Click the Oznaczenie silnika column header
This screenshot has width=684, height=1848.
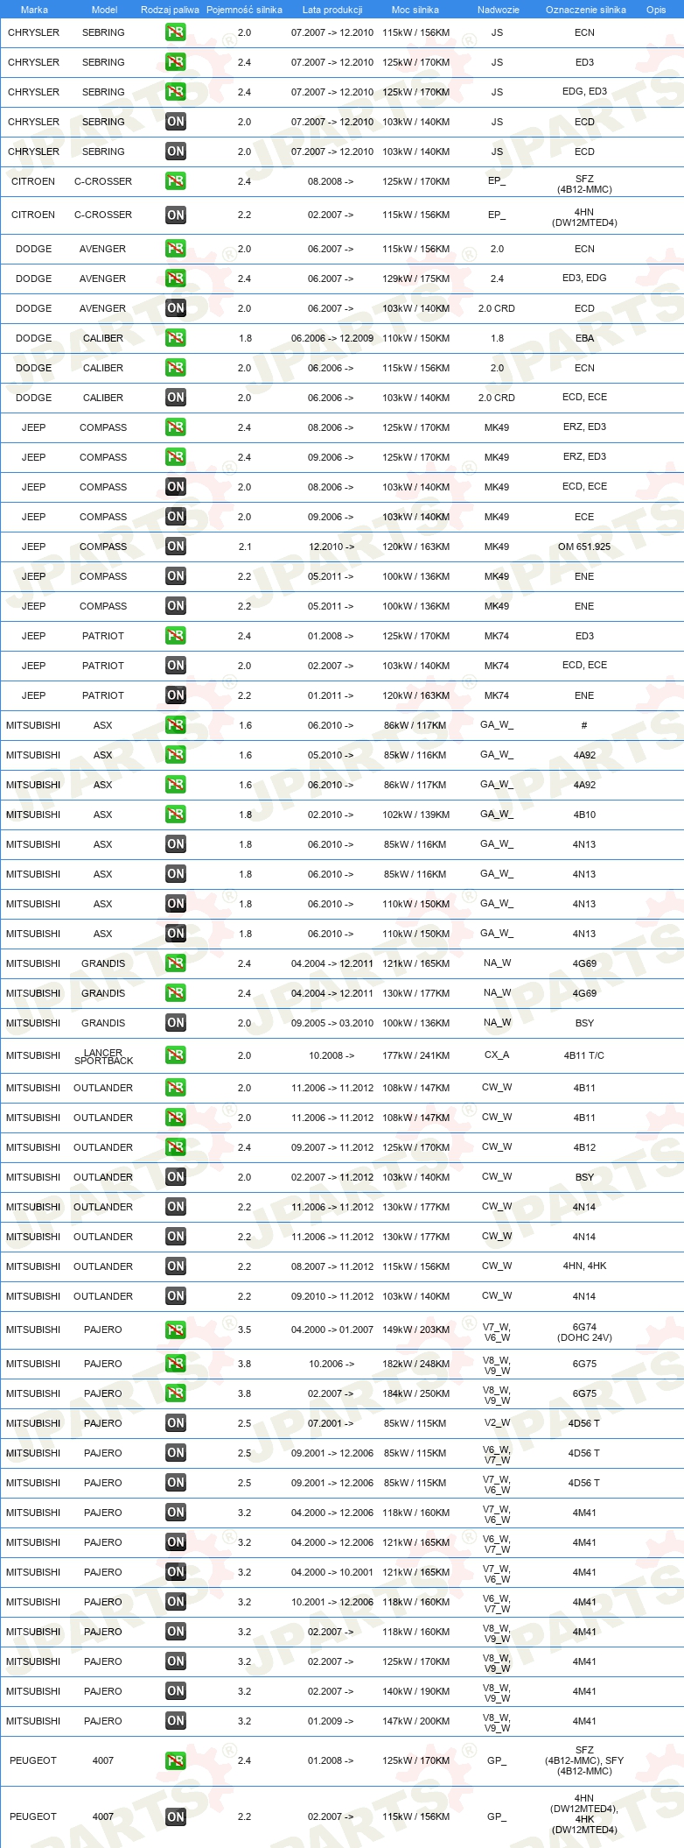pyautogui.click(x=586, y=10)
